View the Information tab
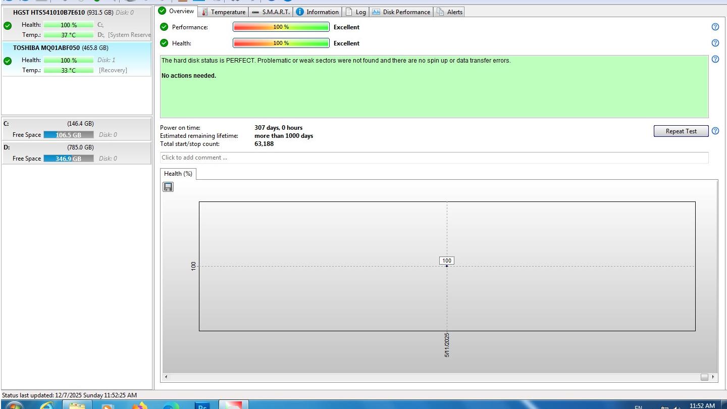Image resolution: width=727 pixels, height=409 pixels. coord(318,12)
